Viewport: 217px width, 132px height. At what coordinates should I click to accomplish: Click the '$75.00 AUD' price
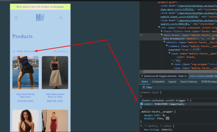click(x=26, y=101)
